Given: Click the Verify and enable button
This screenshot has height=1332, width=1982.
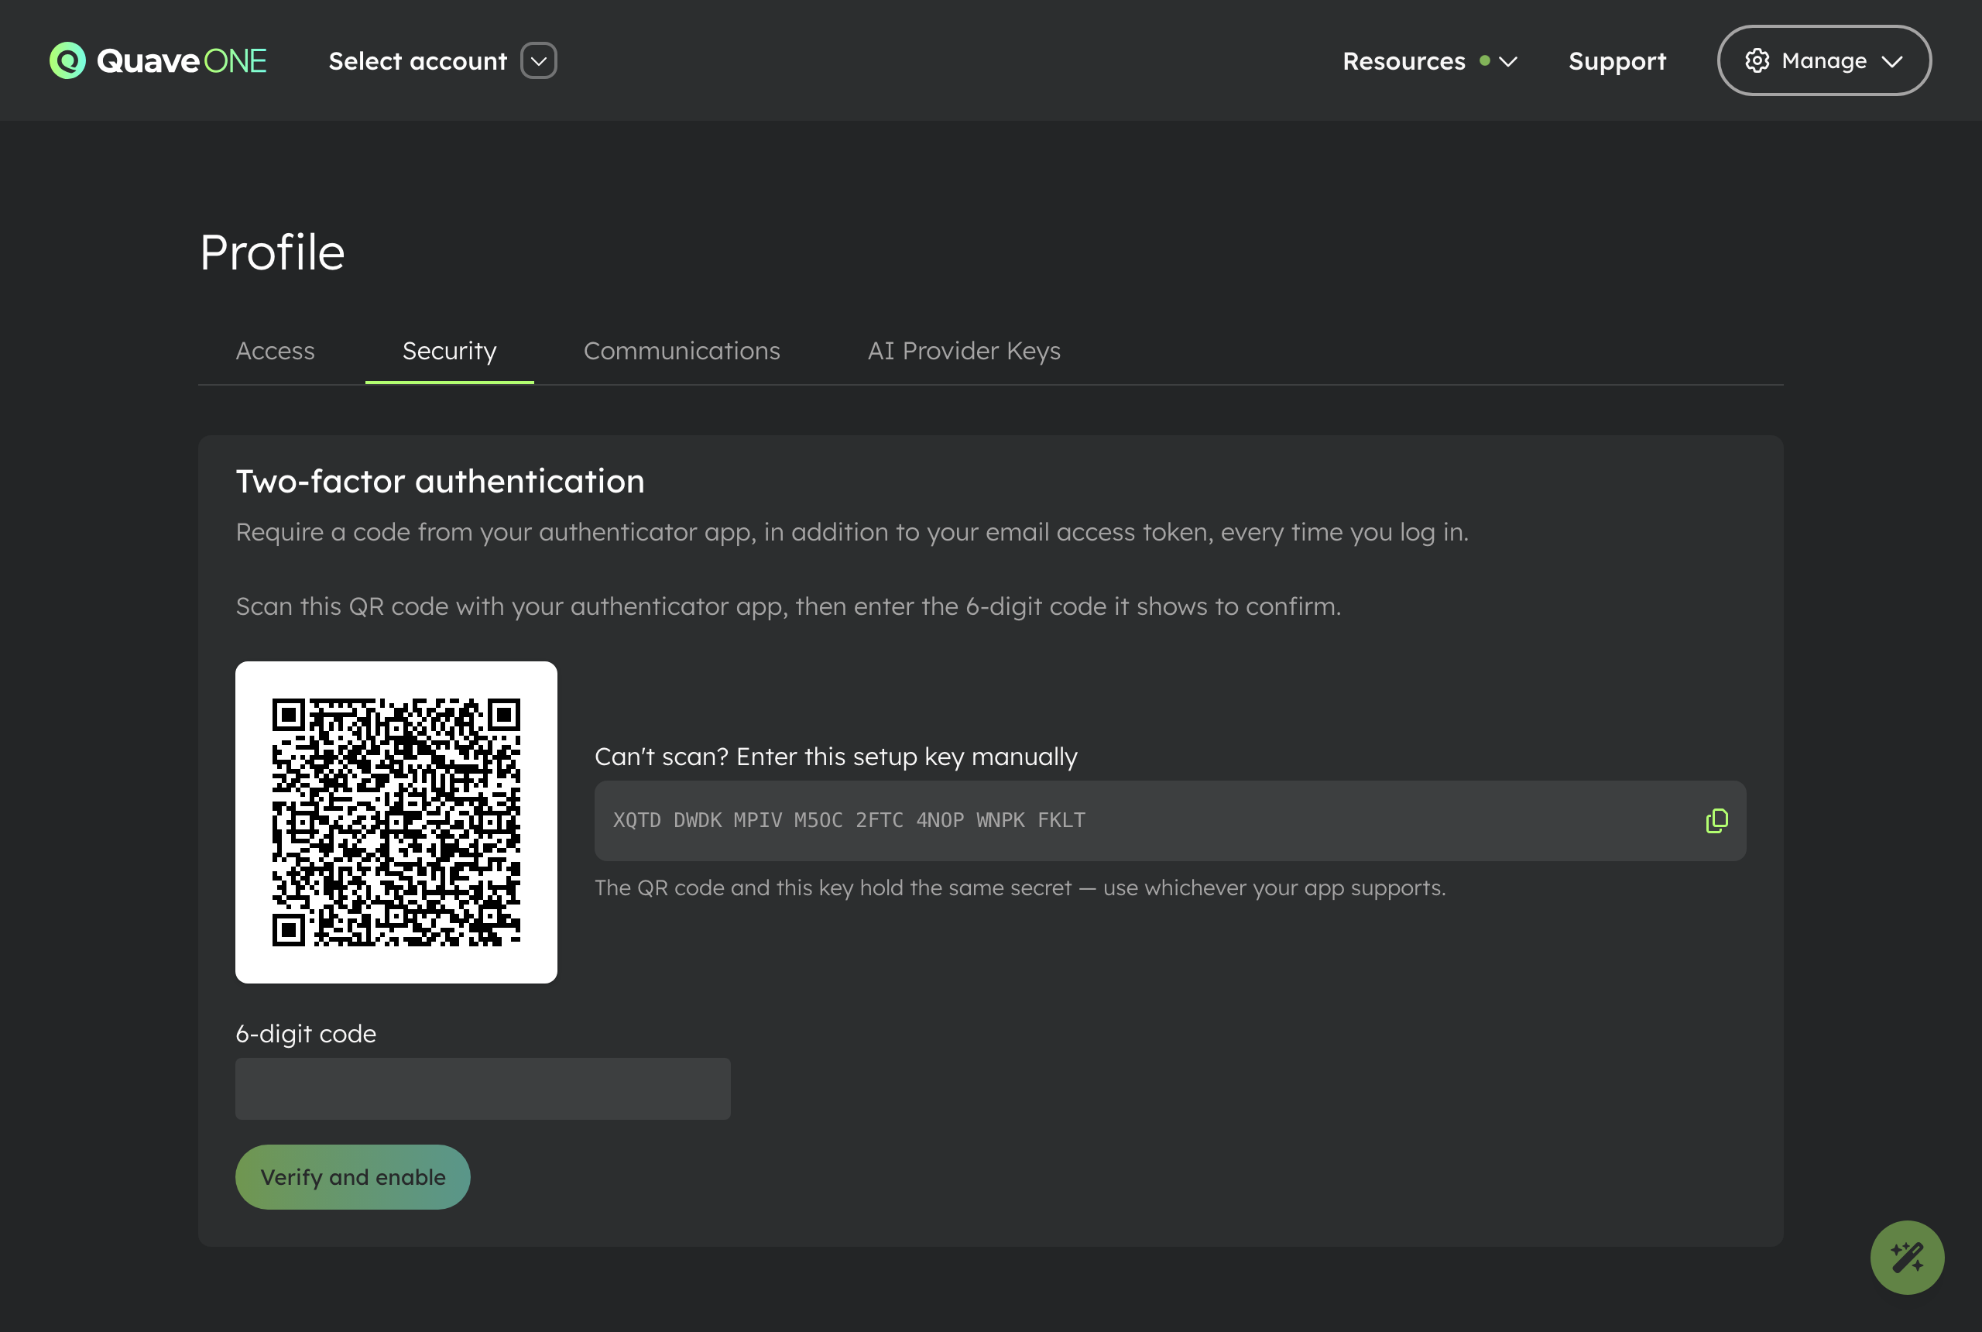Looking at the screenshot, I should (x=352, y=1177).
